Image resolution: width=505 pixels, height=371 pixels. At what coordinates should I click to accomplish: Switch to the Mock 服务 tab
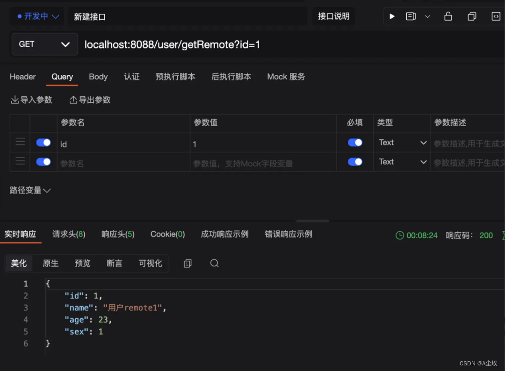286,77
